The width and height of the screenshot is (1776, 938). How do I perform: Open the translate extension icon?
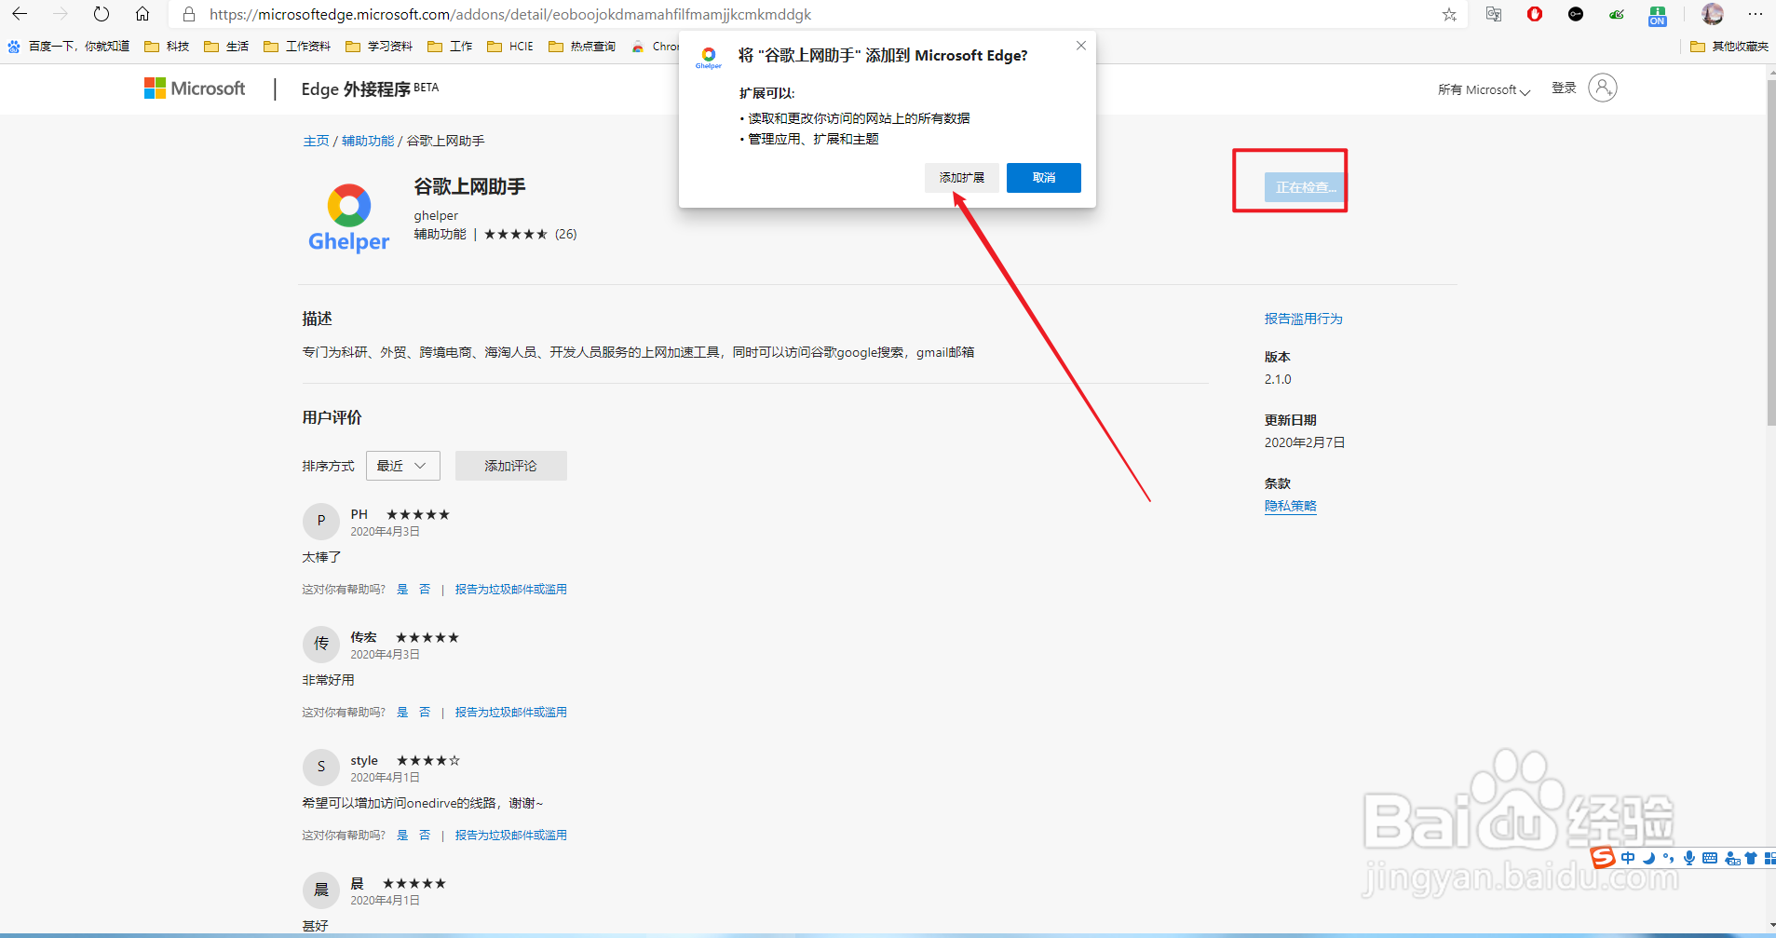1494,14
